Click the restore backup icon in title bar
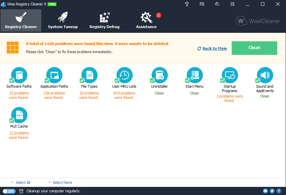 click(217, 4)
